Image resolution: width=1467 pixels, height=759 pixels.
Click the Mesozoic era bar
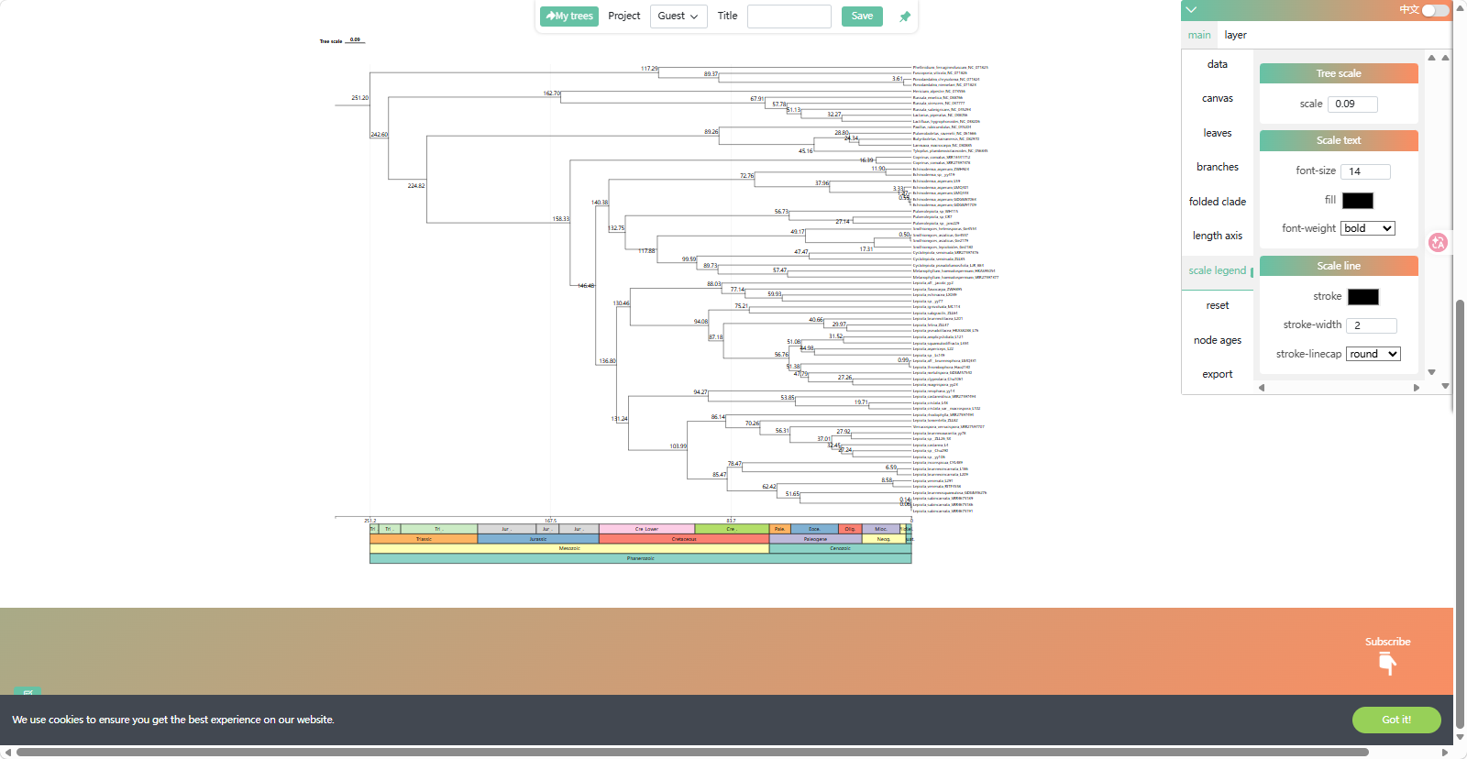pyautogui.click(x=569, y=548)
